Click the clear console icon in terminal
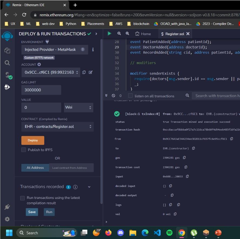The image size is (240, 239). [113, 96]
